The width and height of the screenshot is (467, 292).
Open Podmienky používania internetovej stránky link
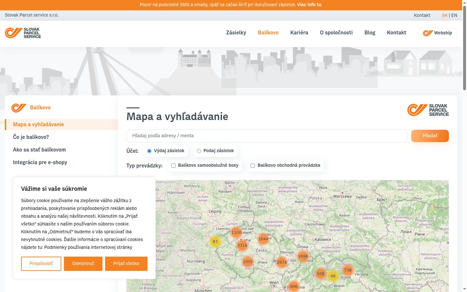[x=88, y=247]
